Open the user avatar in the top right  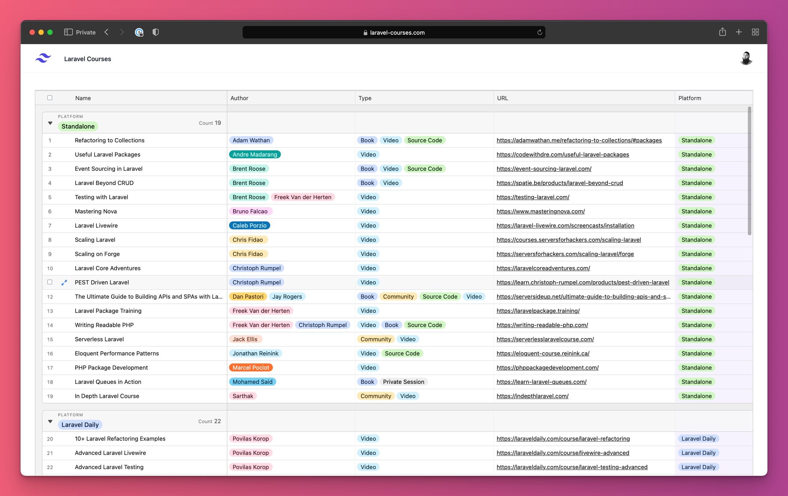(x=746, y=58)
